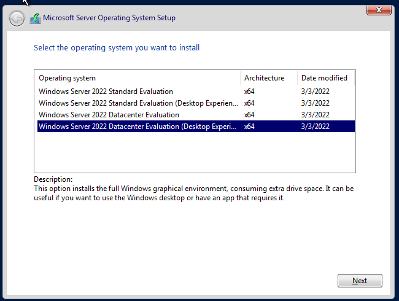Click the description text about the graphical environment
The image size is (399, 301).
(193, 193)
